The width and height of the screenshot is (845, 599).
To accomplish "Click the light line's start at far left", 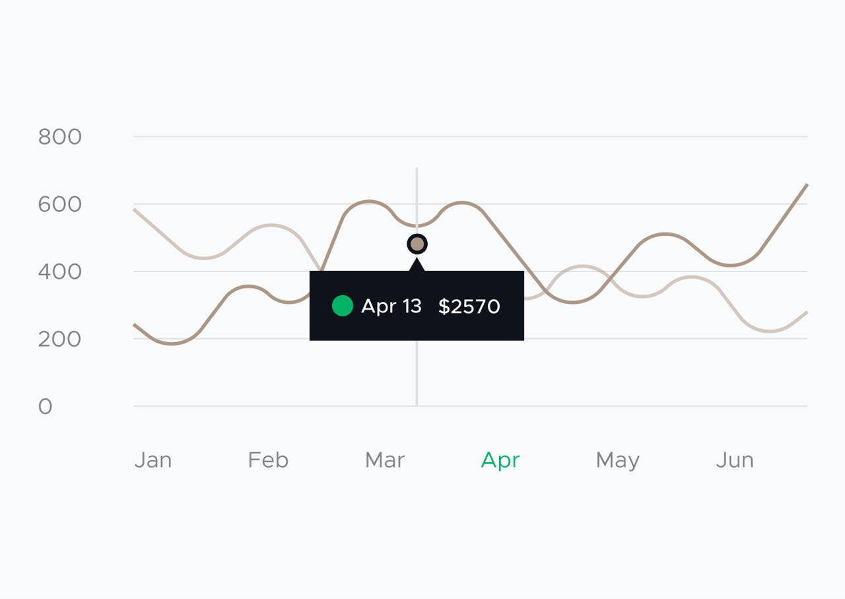I will [x=135, y=210].
